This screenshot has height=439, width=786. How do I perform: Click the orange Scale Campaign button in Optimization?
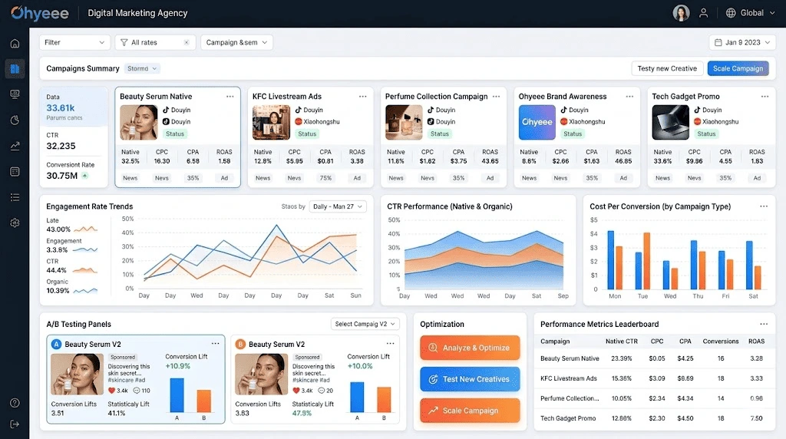[x=470, y=411]
